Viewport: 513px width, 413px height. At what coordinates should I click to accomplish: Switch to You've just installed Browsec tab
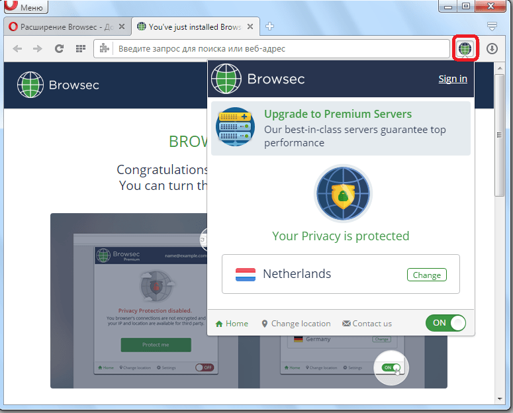tap(195, 27)
